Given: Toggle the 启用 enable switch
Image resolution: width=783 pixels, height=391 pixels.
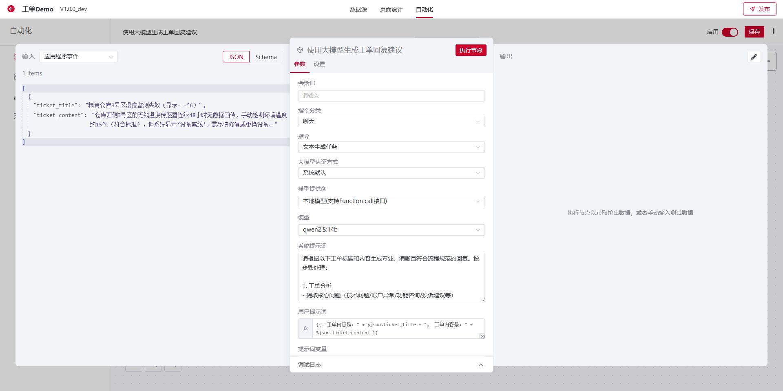Looking at the screenshot, I should (x=730, y=32).
